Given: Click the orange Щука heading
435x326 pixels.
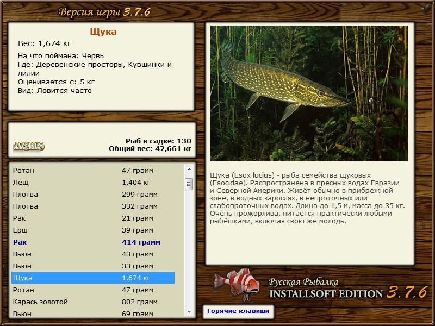Looking at the screenshot, I should (x=103, y=32).
